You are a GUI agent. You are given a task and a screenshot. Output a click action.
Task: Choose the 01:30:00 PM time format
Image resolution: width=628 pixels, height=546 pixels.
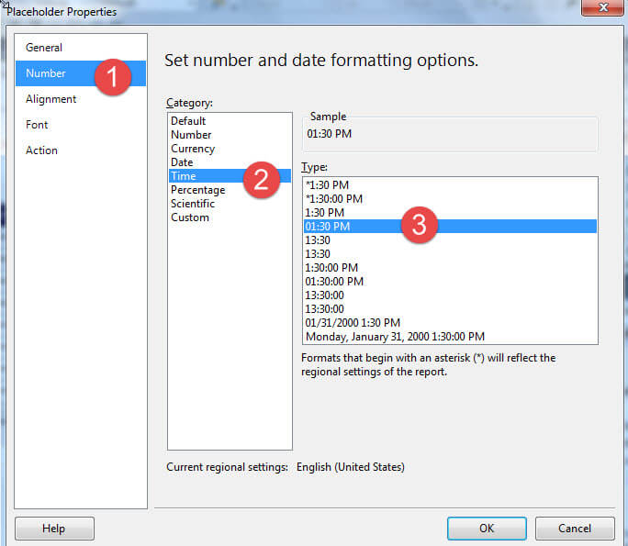pos(334,282)
